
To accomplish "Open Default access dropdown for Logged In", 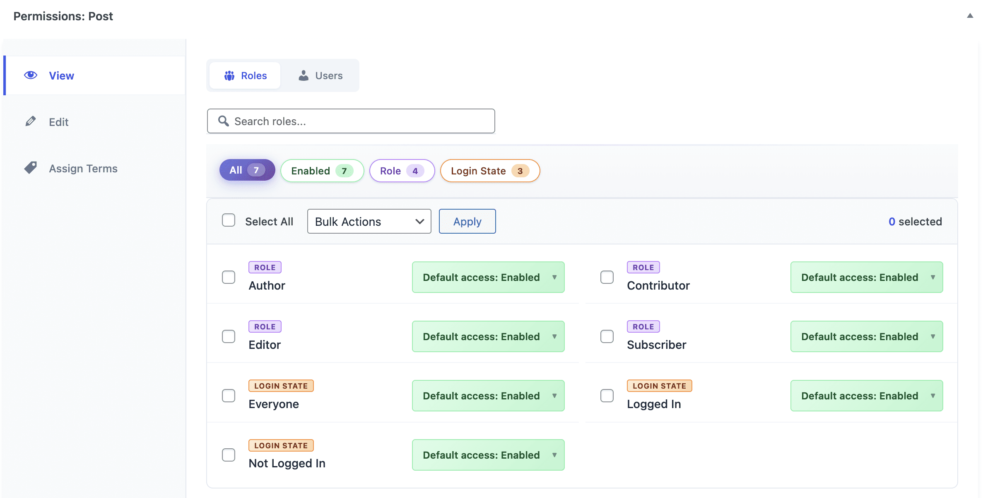I will pos(866,396).
